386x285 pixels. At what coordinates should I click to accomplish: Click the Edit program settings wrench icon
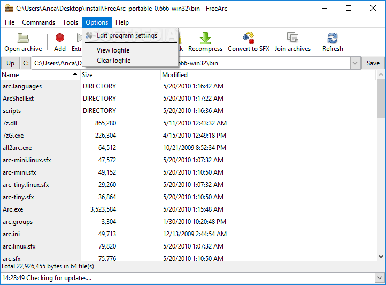click(89, 35)
